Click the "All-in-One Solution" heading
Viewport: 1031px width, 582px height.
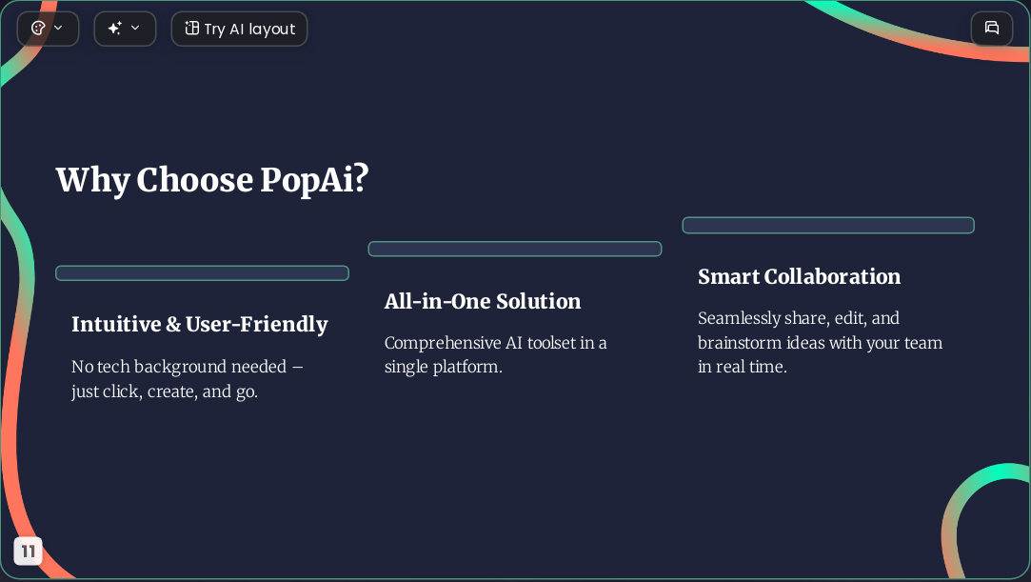[483, 301]
